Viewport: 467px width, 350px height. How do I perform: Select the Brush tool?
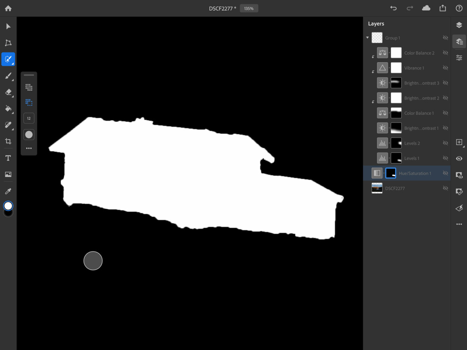coord(8,75)
